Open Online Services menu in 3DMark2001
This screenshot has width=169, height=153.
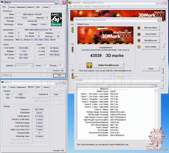point(98,7)
